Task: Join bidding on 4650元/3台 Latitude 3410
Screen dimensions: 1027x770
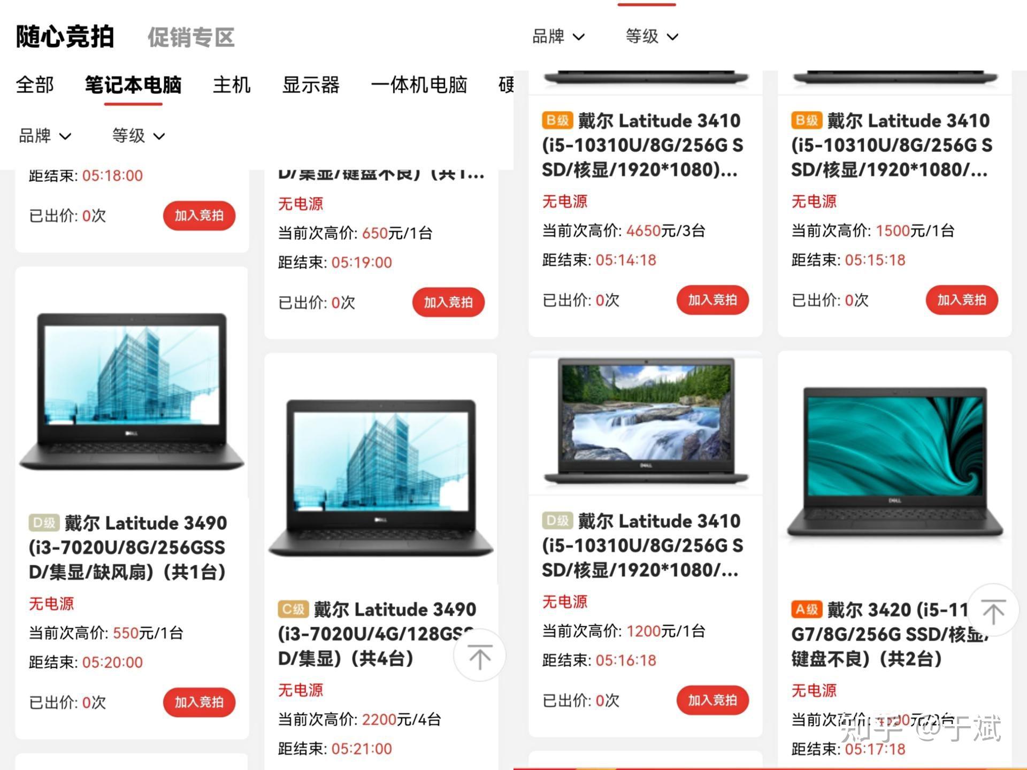Action: (712, 300)
